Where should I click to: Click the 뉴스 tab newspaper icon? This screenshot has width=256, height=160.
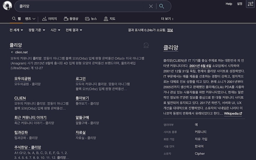(87, 19)
